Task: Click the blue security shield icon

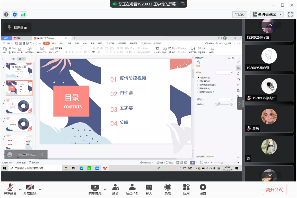Action: tap(15, 15)
